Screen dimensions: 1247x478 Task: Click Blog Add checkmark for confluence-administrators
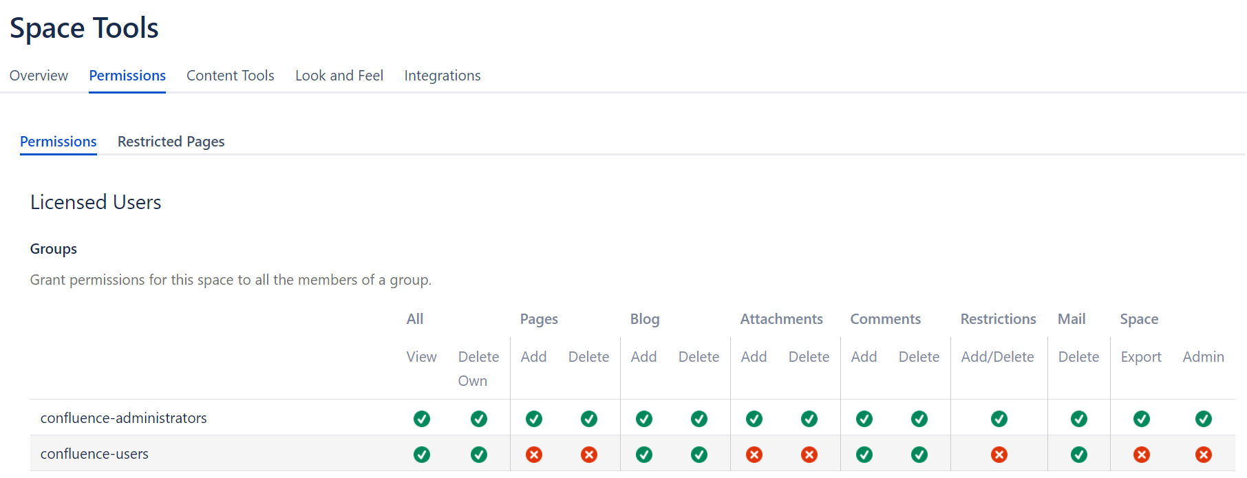tap(644, 419)
